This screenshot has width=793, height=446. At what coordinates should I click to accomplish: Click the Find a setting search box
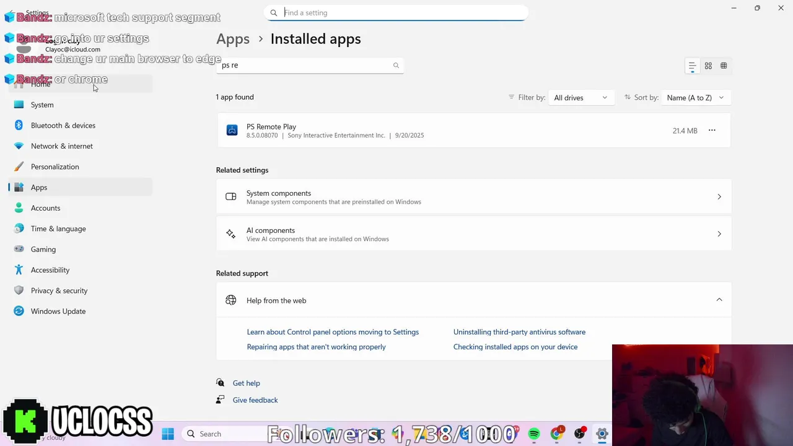(x=396, y=12)
